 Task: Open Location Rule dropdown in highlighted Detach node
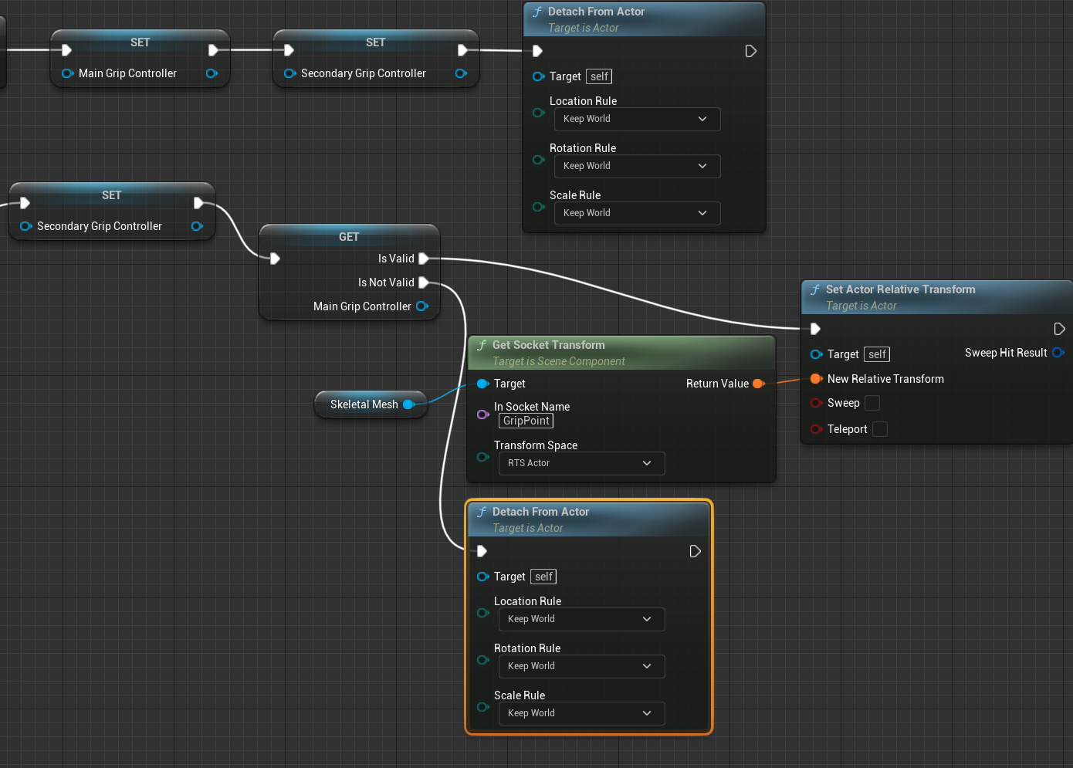[x=581, y=619]
